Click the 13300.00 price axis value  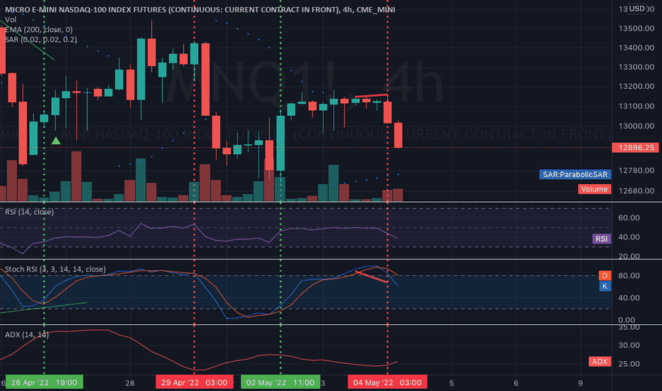point(636,67)
